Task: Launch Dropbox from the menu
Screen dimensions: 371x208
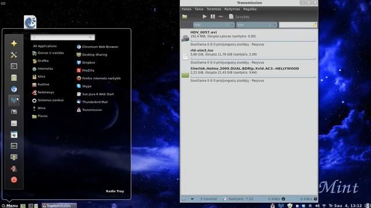Action: coord(86,62)
